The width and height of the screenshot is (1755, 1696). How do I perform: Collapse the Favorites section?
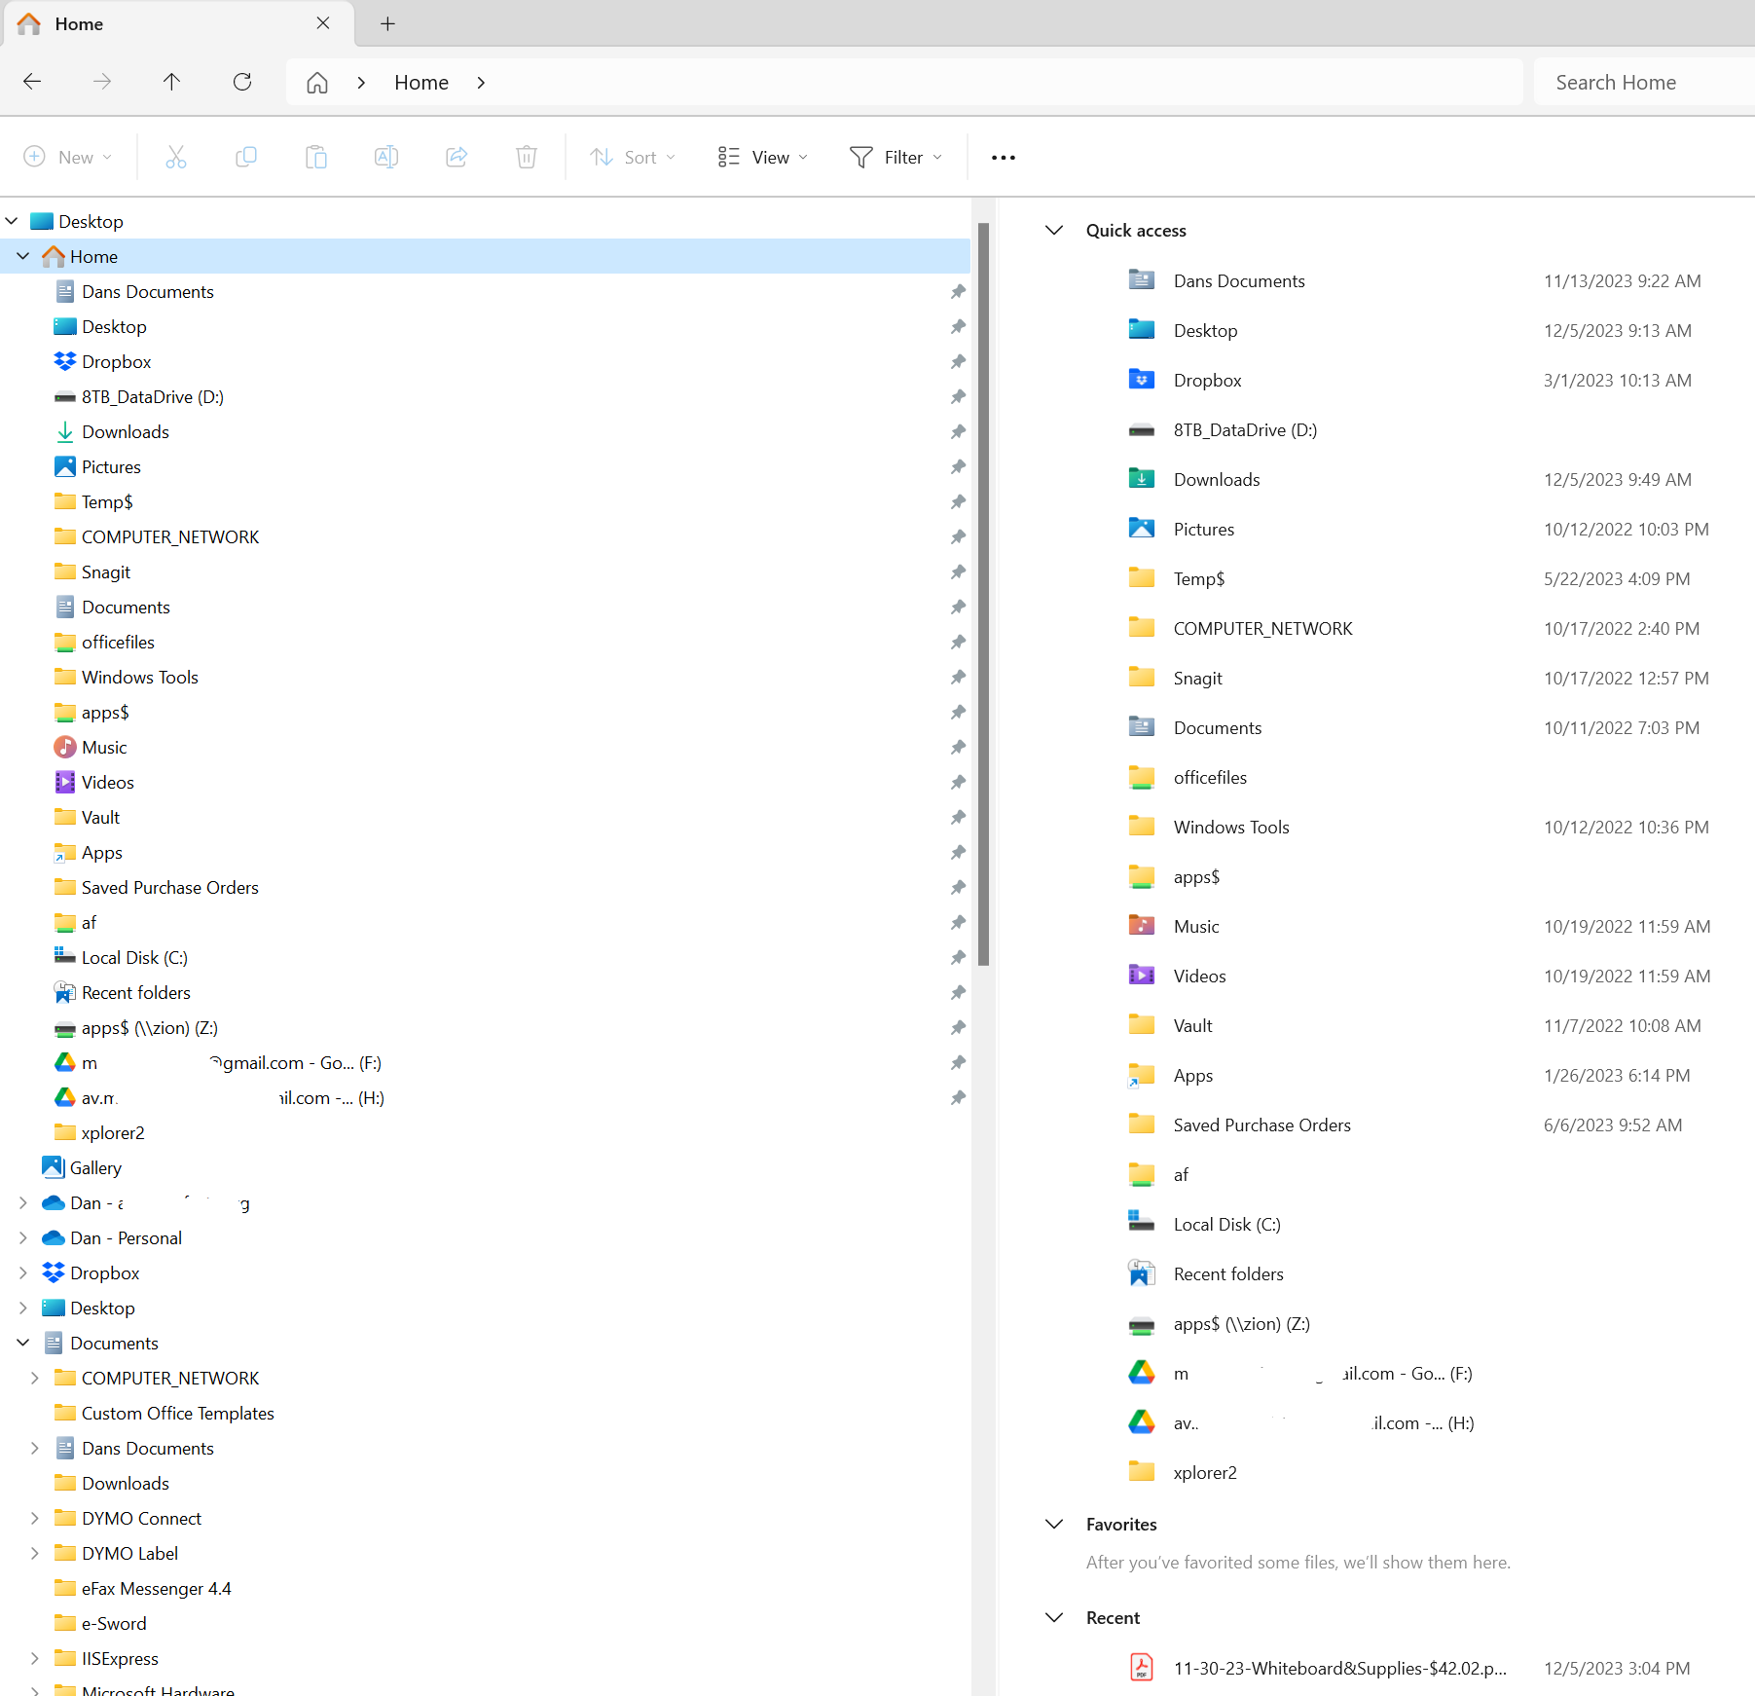point(1054,1524)
